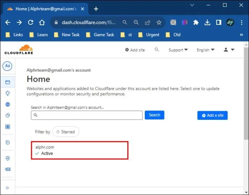Click the zoom-out magnifier in address bar

[136, 22]
